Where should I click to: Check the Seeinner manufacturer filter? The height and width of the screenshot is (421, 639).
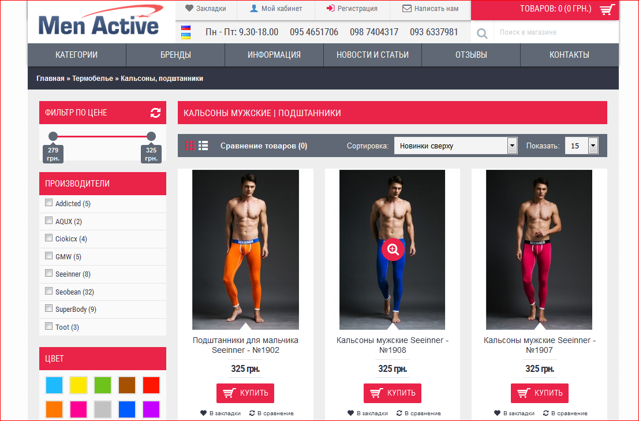coord(49,273)
